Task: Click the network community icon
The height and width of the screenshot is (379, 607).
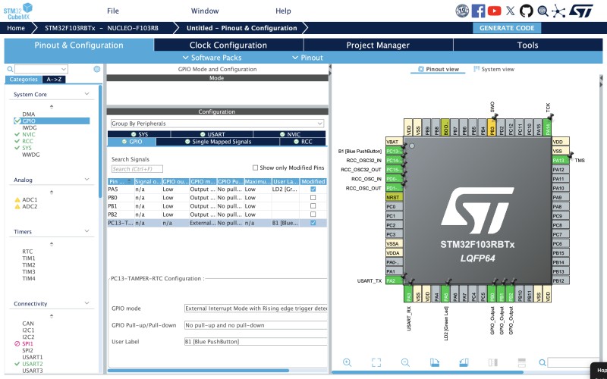Action: coord(558,11)
